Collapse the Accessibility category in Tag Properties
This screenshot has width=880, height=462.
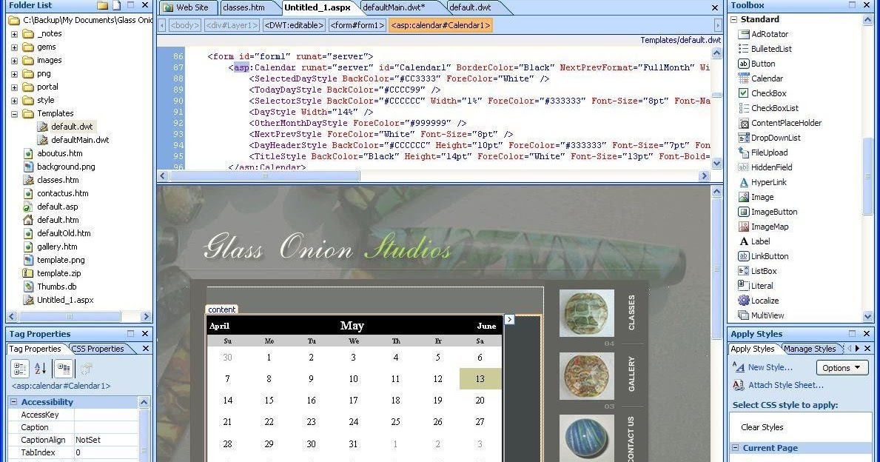[15, 401]
